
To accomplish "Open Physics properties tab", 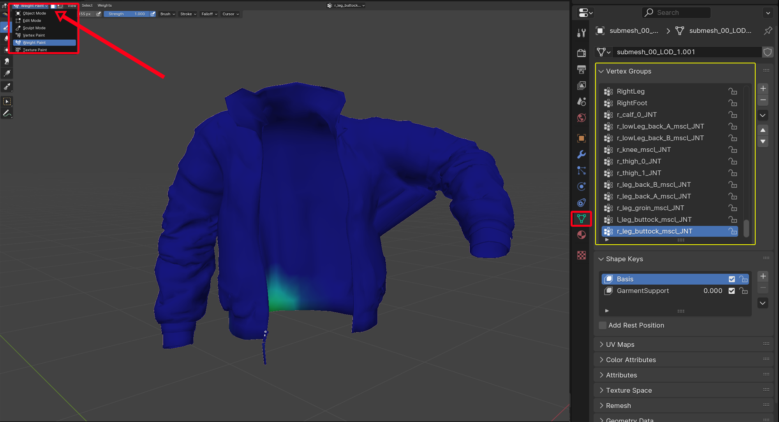I will click(x=581, y=187).
